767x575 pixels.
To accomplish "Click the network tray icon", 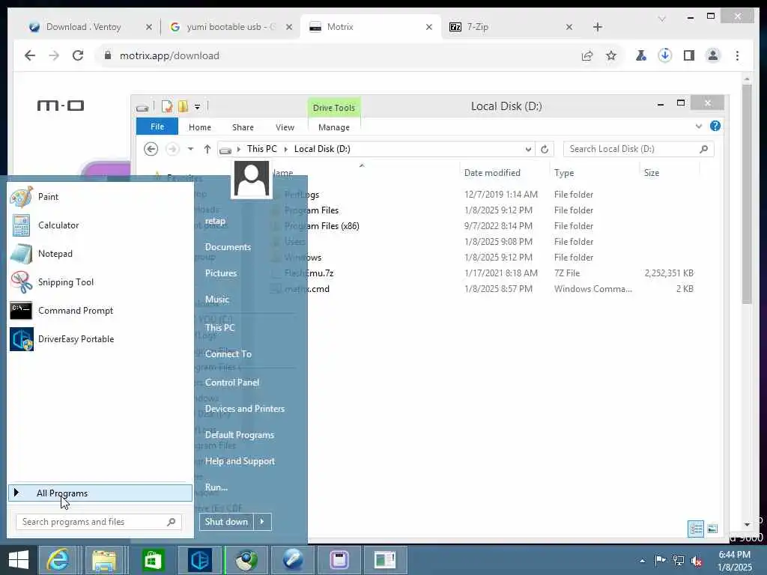I will tap(679, 560).
